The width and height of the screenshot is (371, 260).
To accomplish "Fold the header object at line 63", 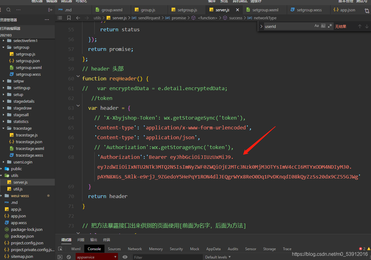I will [x=78, y=106].
